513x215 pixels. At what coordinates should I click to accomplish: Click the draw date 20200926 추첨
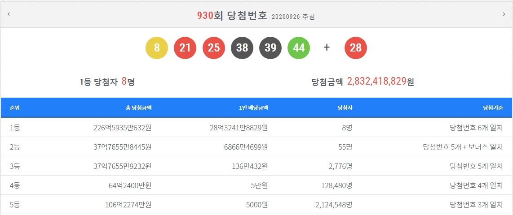(293, 17)
